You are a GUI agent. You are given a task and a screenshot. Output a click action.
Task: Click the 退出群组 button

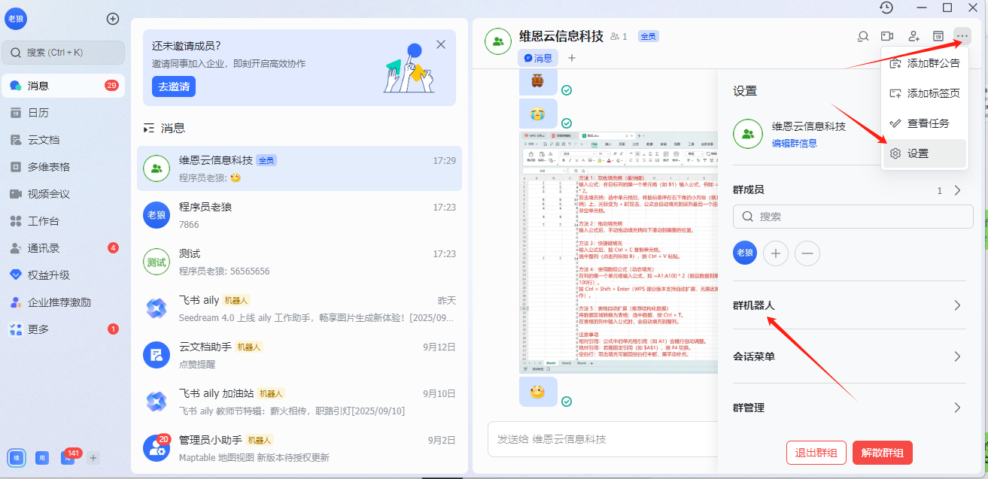[x=816, y=453]
